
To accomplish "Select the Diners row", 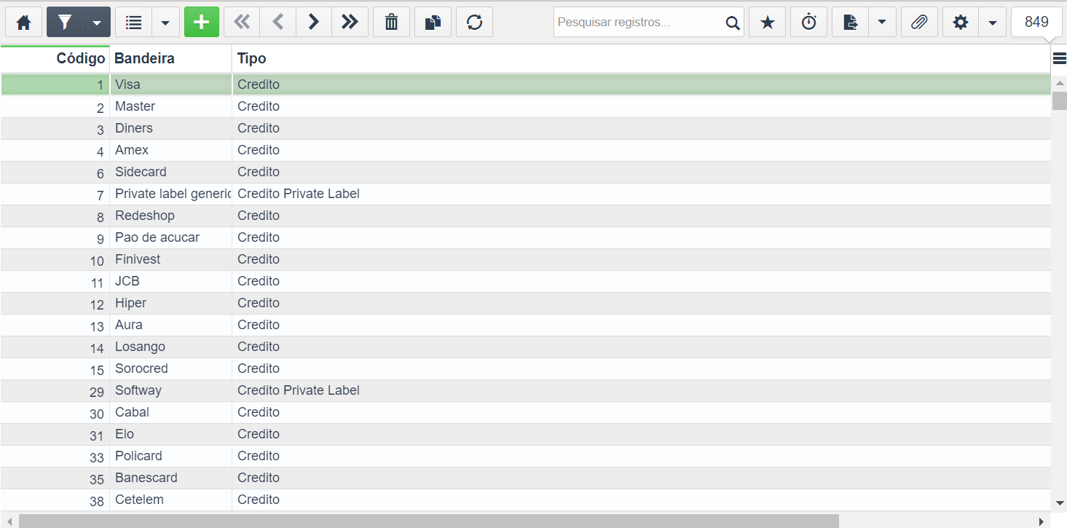I will [x=525, y=128].
